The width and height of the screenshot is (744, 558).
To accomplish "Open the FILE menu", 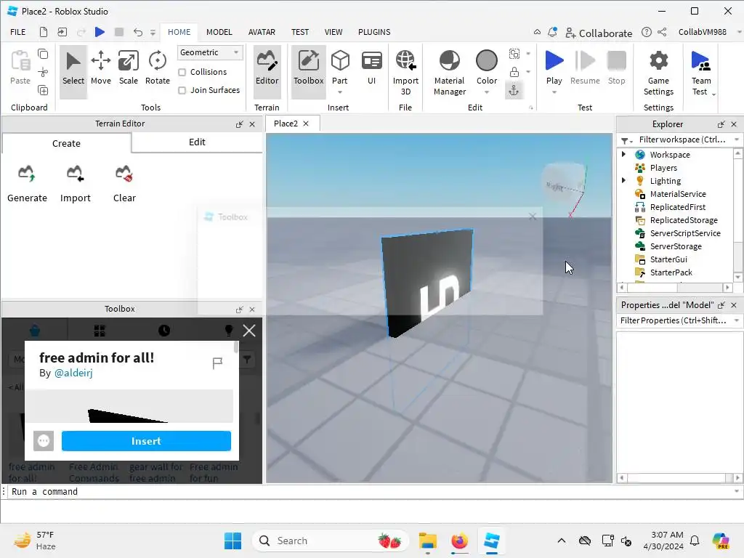I will [x=18, y=32].
